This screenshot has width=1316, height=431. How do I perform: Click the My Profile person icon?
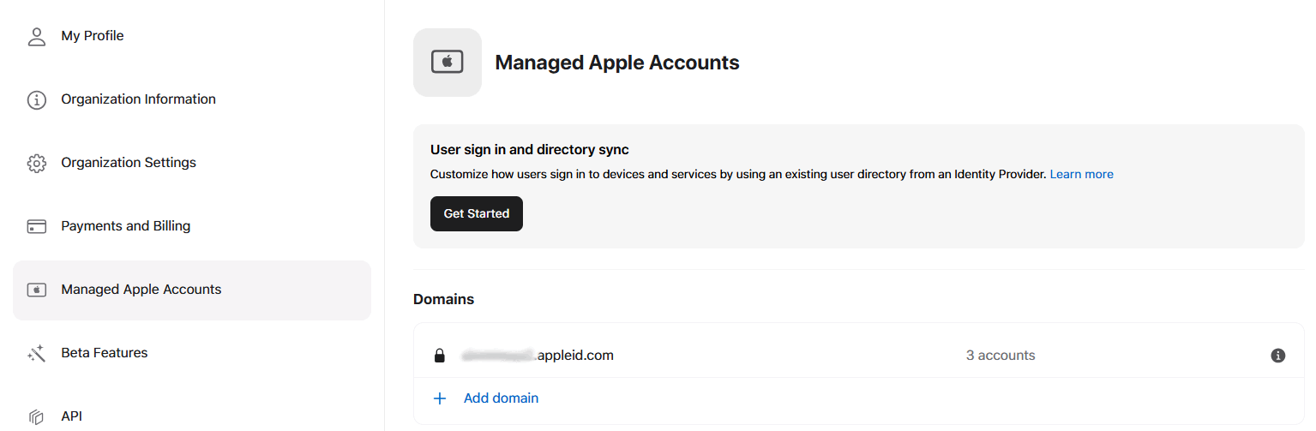36,36
